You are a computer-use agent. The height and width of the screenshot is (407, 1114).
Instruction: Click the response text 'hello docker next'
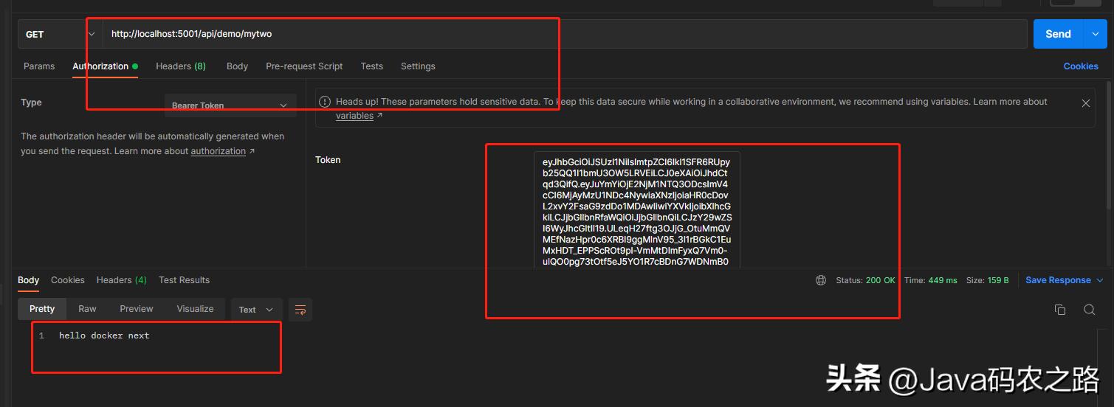click(104, 335)
